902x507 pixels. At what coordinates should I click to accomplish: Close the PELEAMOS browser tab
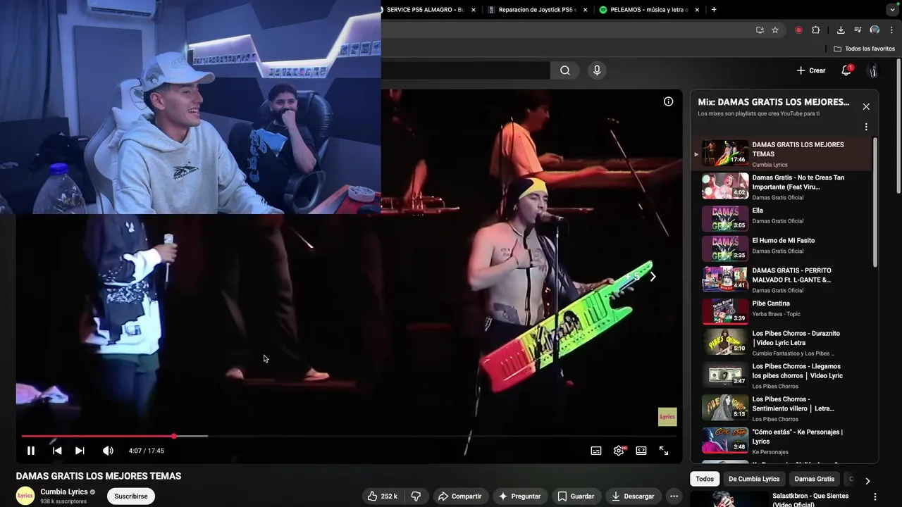click(697, 10)
